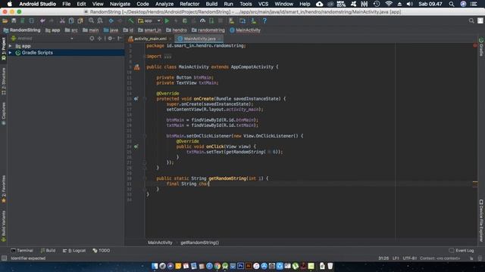Click the Cut scissors icon
Screen dimensions: 485x272
coord(62,20)
